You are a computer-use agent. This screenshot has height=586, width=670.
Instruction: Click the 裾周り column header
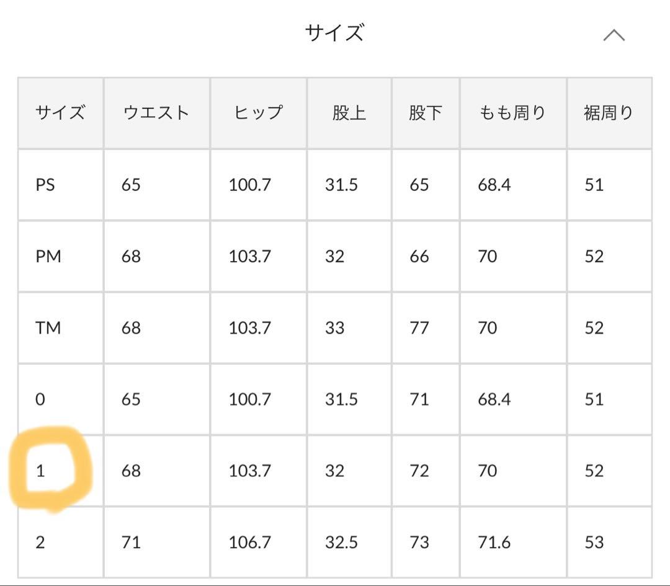pos(608,113)
